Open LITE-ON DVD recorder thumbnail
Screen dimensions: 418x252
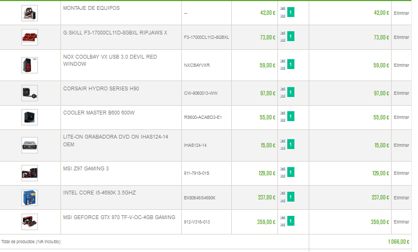(x=30, y=145)
